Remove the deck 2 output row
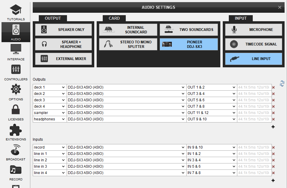Screen dimensions: 287x188 [x=273, y=94]
